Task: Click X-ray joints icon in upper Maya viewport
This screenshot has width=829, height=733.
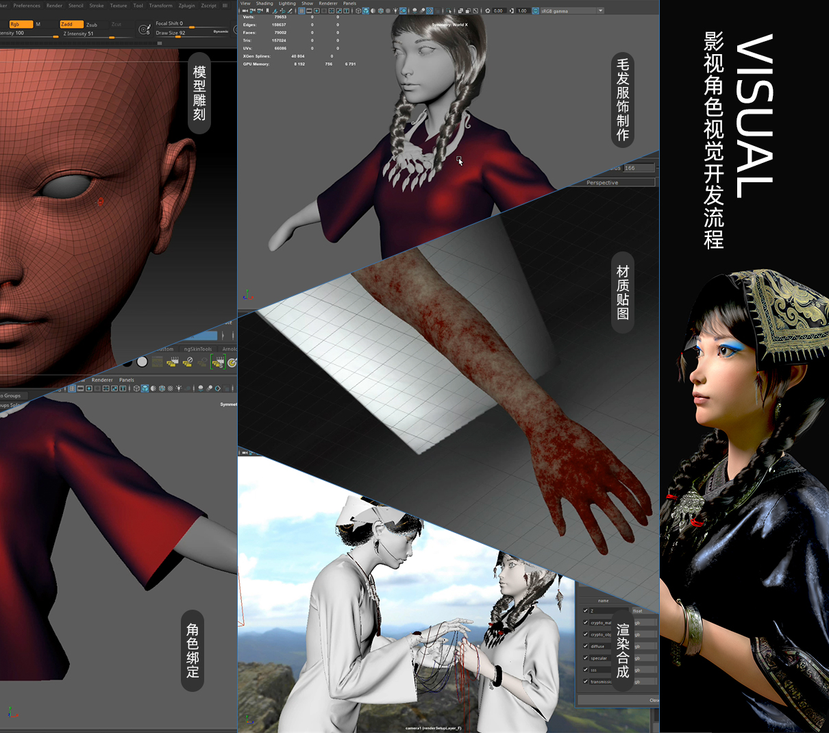Action: point(475,11)
